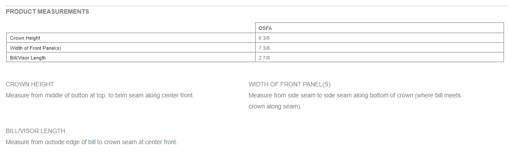This screenshot has width=508, height=160.
Task: Click the WIDTH OF FRONT PANEL(S) section heading
Action: coord(289,84)
